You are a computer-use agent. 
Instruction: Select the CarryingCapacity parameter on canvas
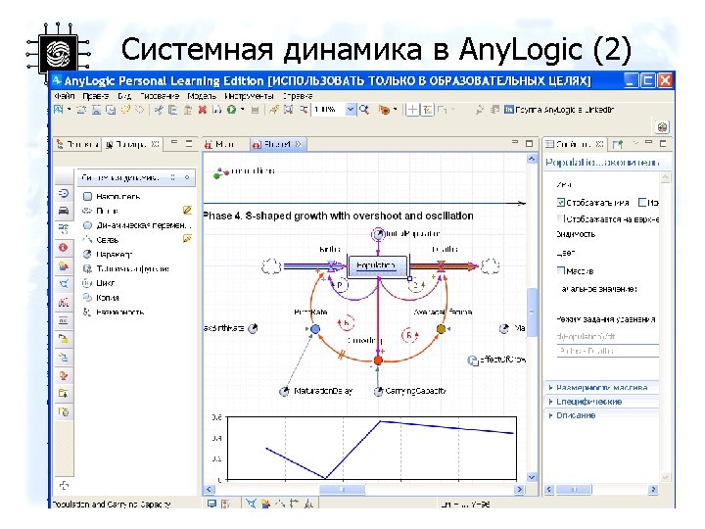(x=378, y=391)
